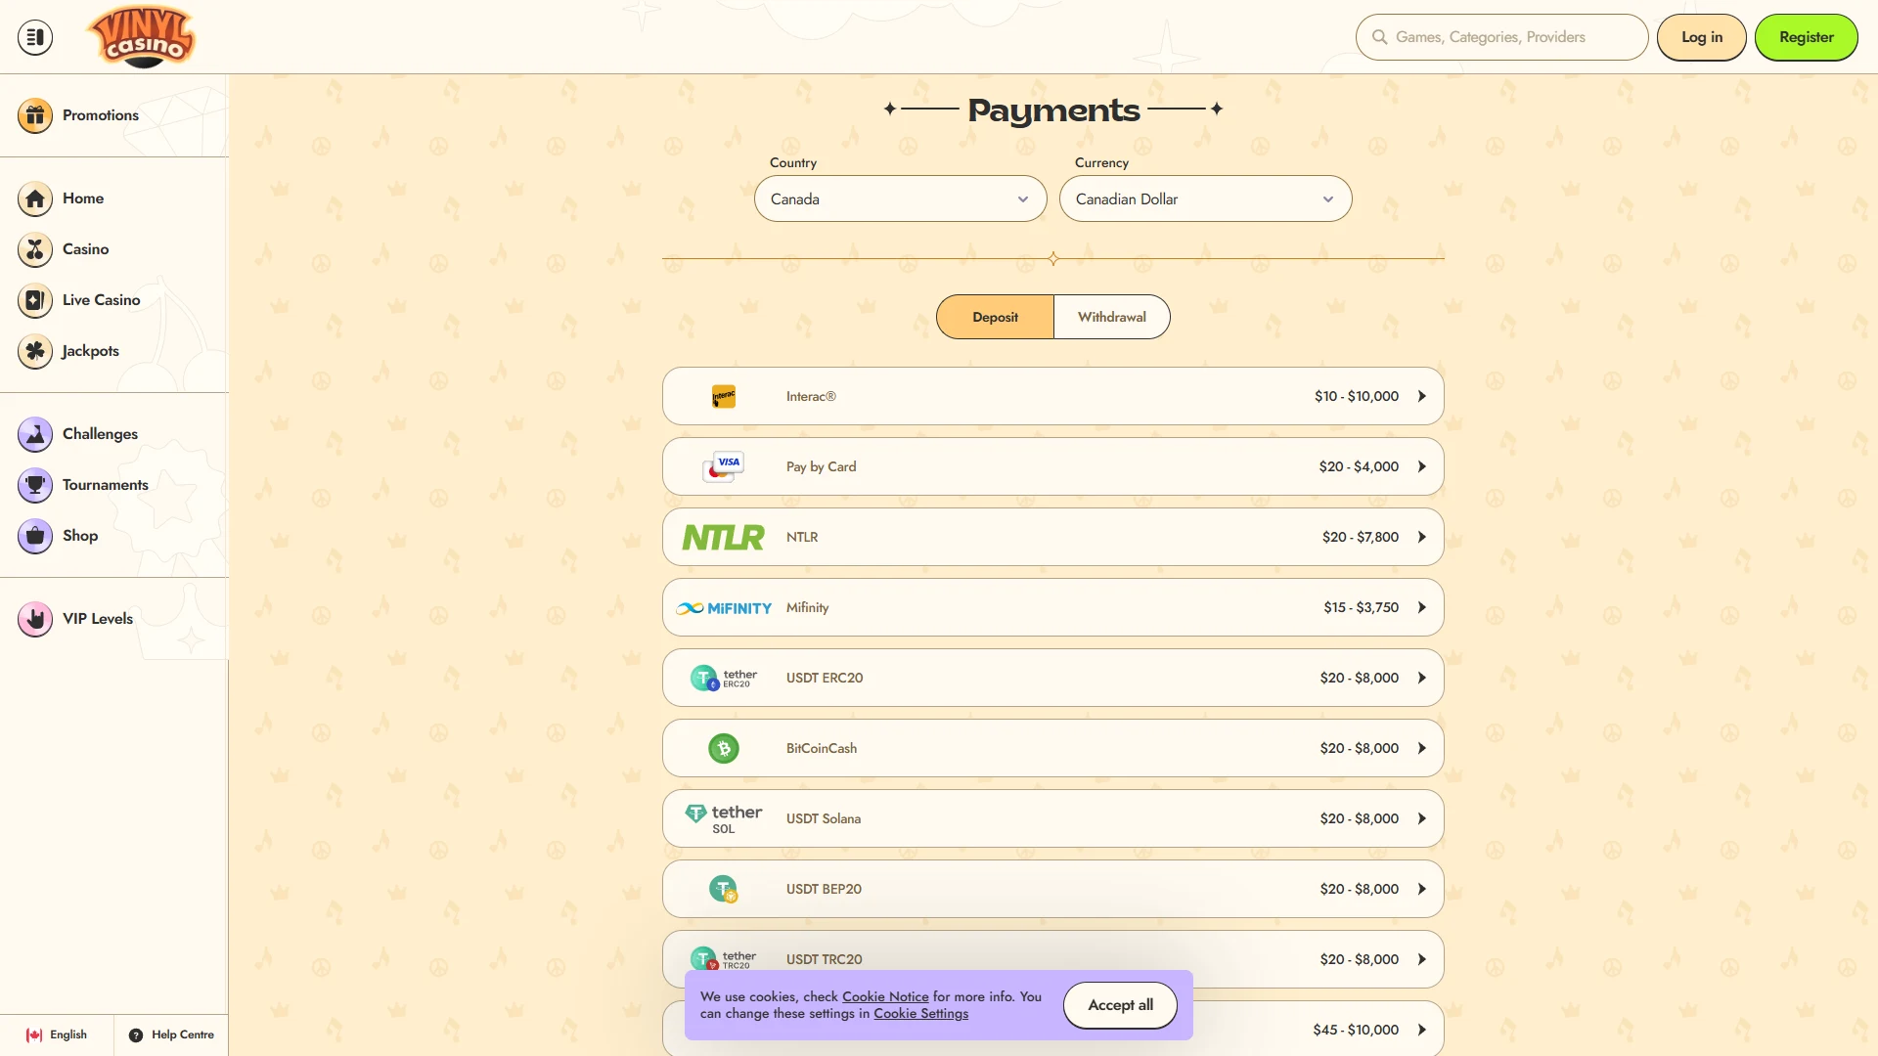The height and width of the screenshot is (1056, 1878).
Task: Click the MiFinity logo
Action: (724, 608)
